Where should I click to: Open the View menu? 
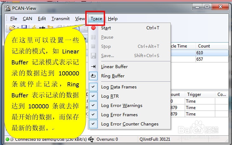click(x=80, y=19)
